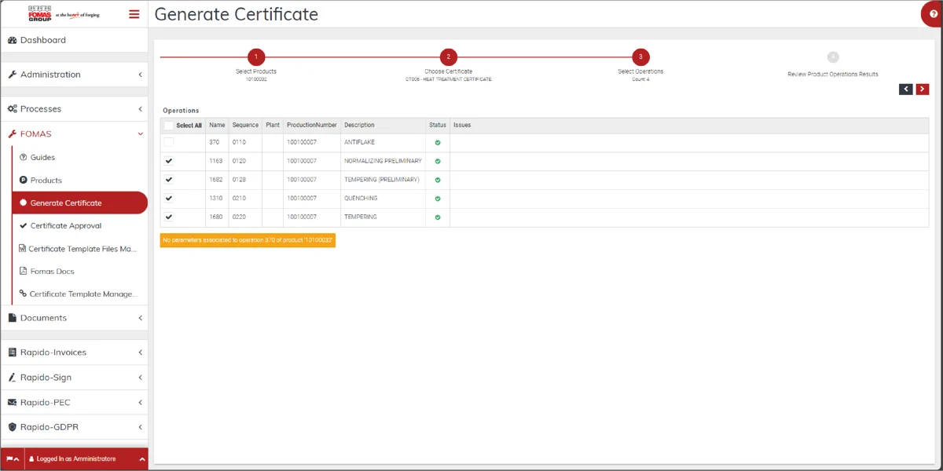Expand the Processes menu chevron
This screenshot has width=943, height=471.
pos(140,109)
